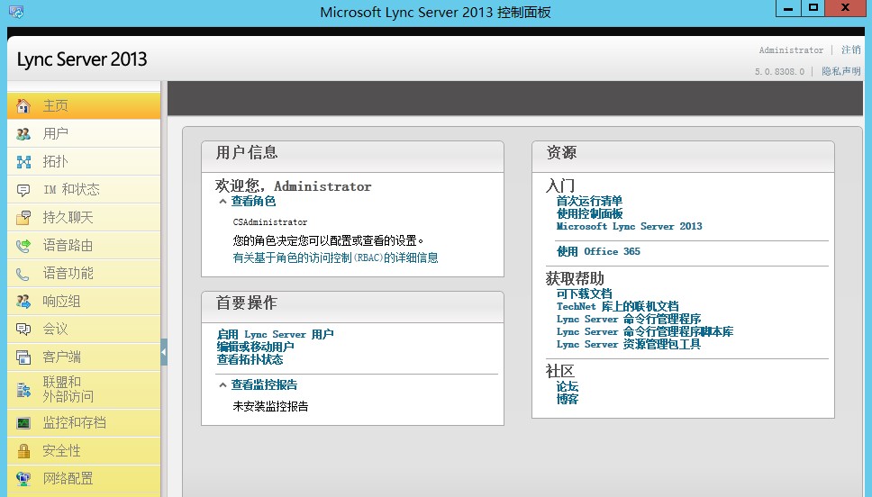The image size is (872, 497).
Task: Click the 未安装监控报告 text
Action: pos(270,406)
